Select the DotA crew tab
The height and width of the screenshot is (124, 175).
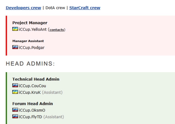tap(55, 8)
